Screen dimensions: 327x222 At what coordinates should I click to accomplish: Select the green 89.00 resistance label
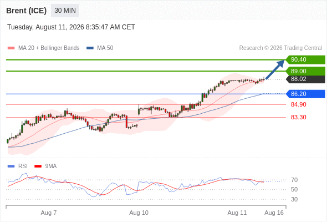(x=305, y=71)
